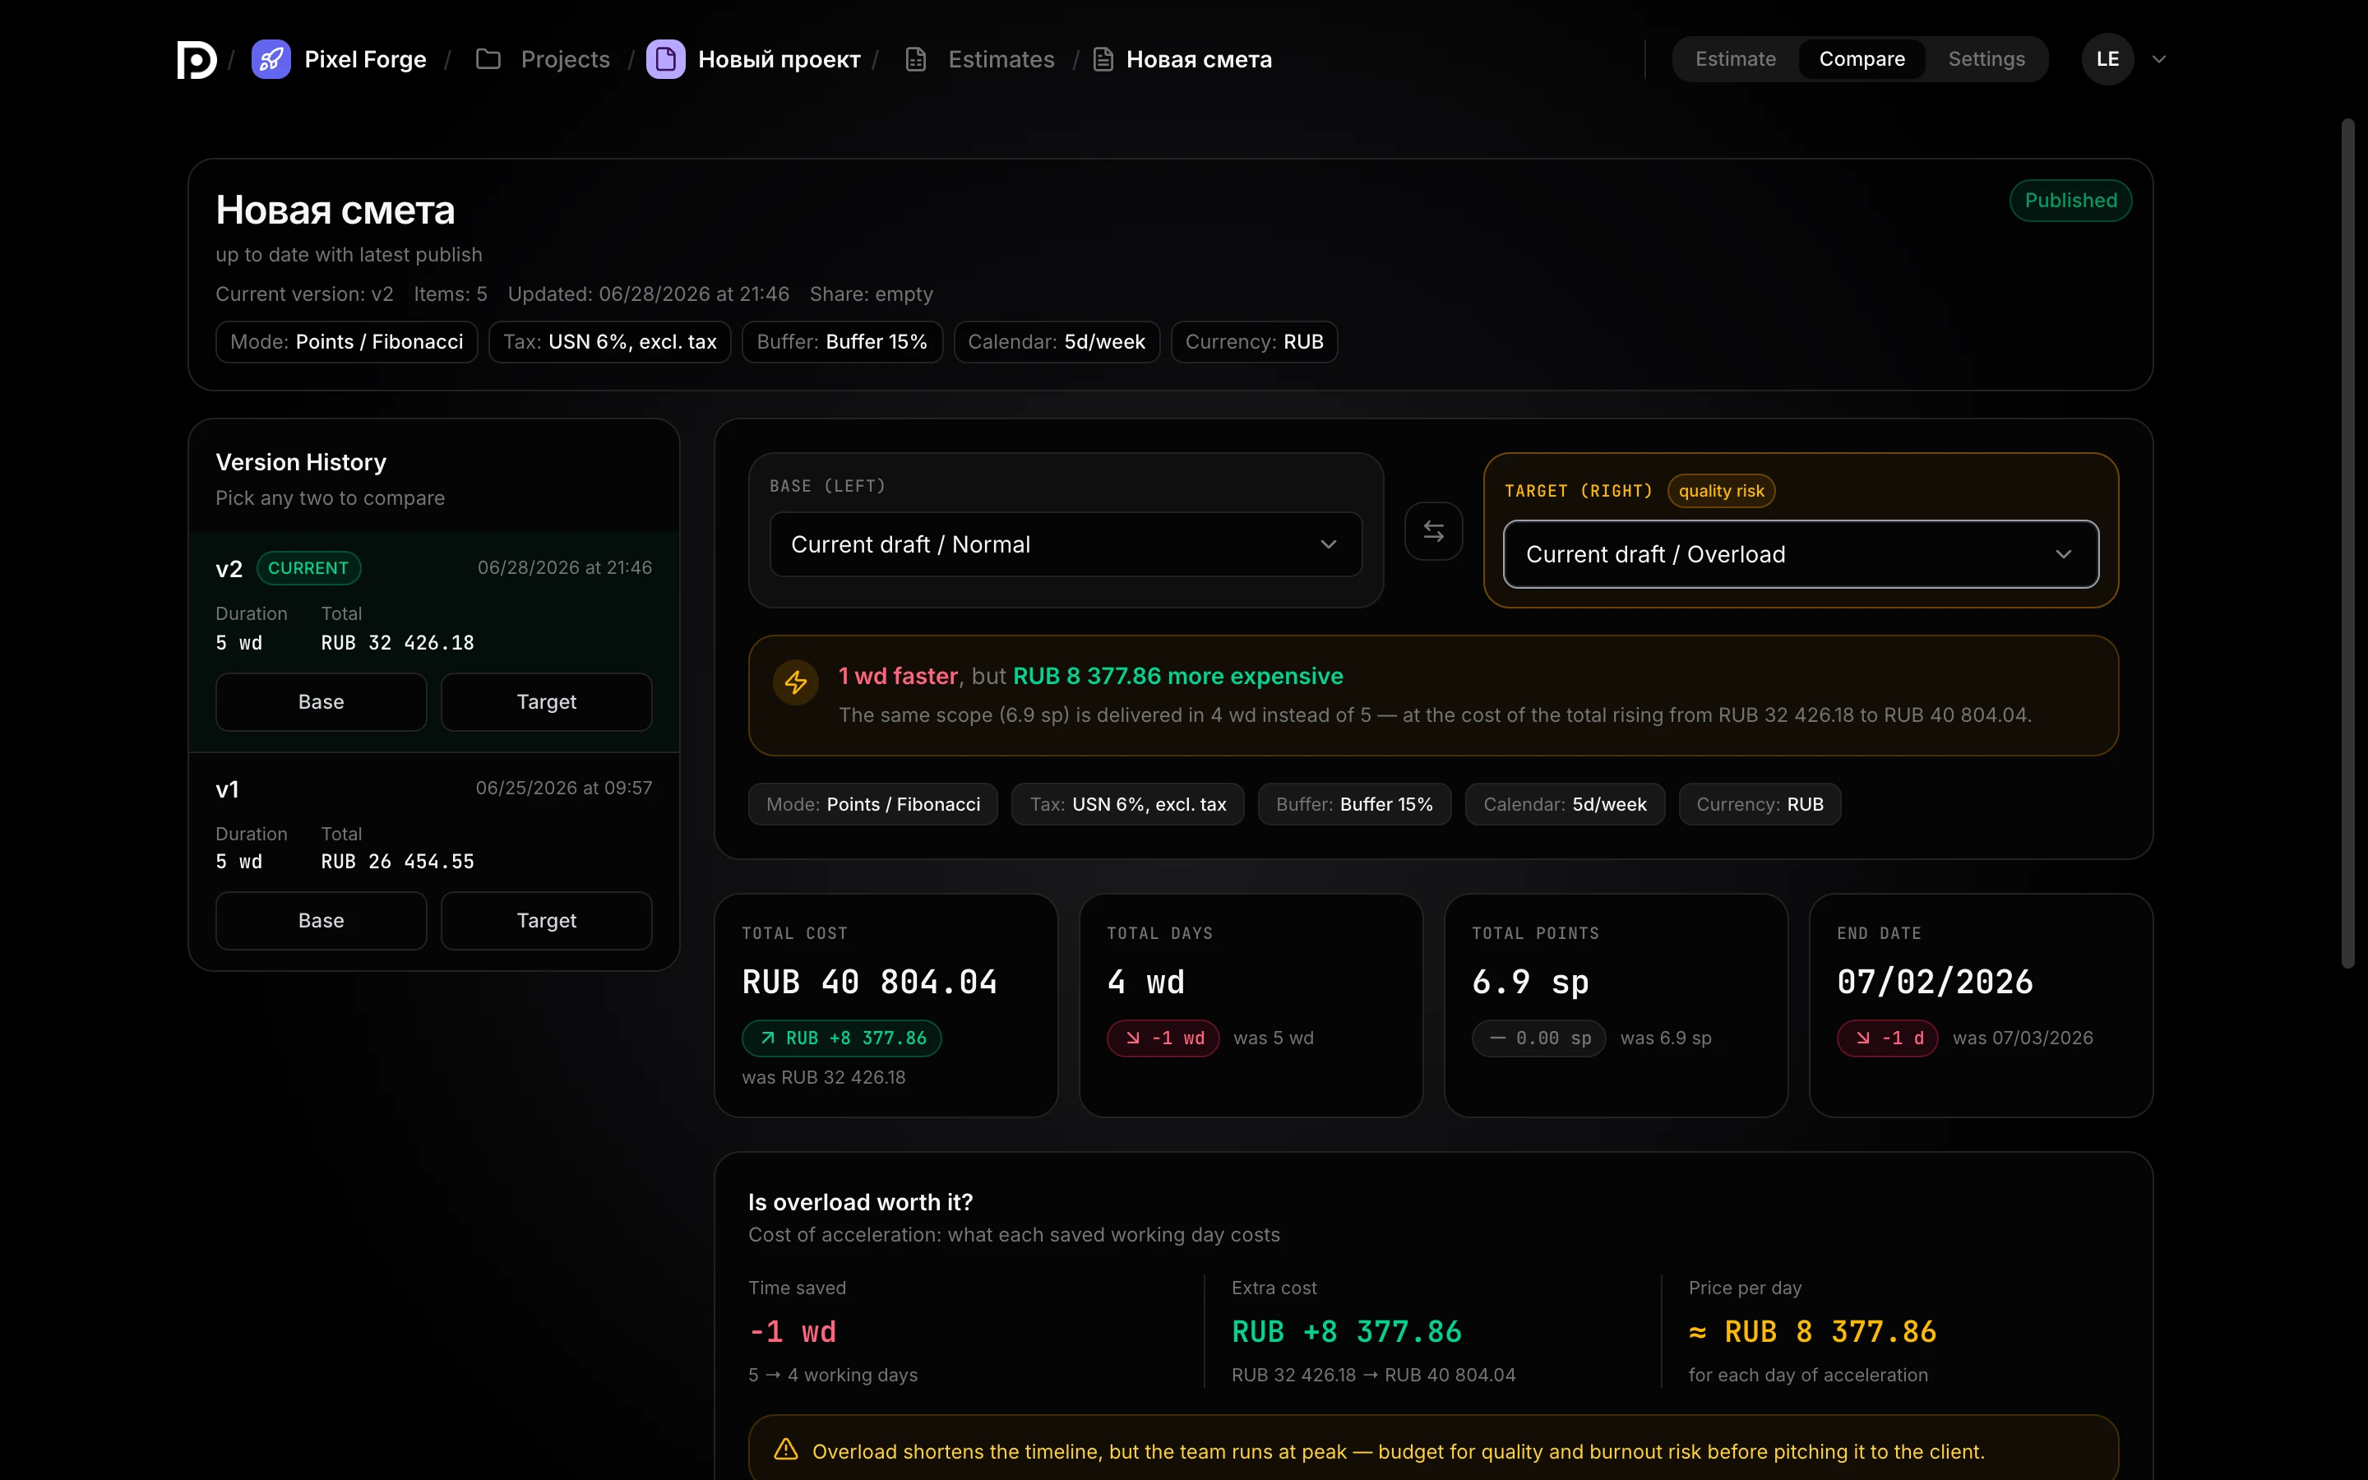Click the RUB +8 377.86 delta badge in Total Cost
Image resolution: width=2368 pixels, height=1480 pixels.
pos(841,1038)
